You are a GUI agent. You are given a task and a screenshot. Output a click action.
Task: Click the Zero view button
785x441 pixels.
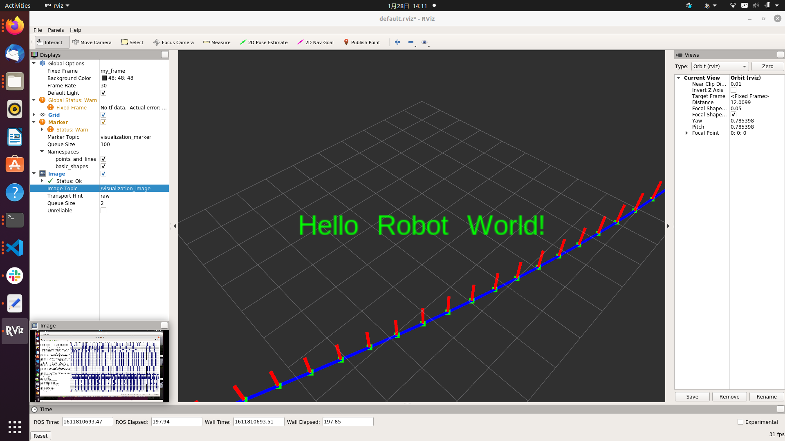click(x=767, y=66)
